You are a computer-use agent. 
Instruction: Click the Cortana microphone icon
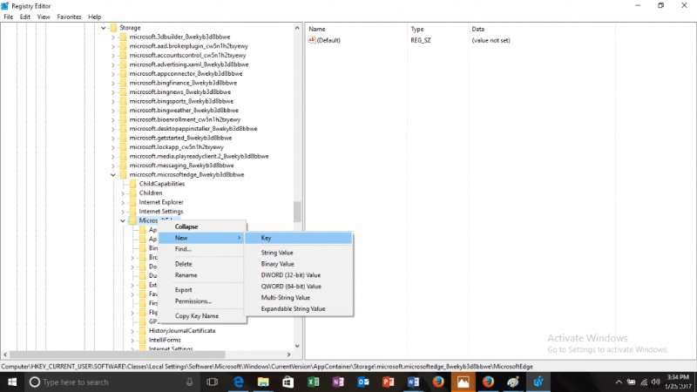pos(189,382)
